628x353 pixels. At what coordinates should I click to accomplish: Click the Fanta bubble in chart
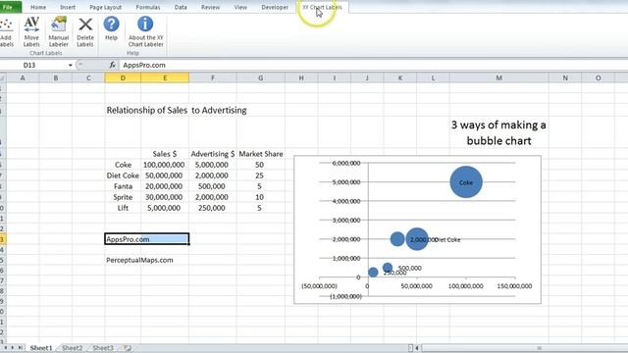(x=387, y=268)
